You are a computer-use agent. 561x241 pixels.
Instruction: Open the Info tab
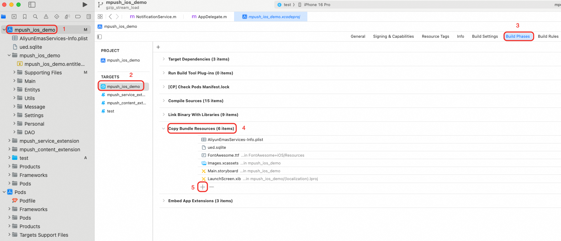pos(460,36)
